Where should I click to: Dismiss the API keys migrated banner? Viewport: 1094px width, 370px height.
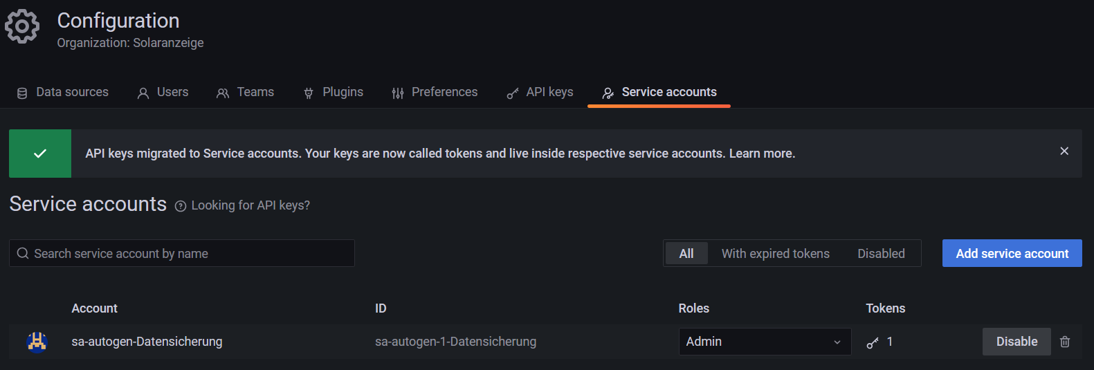(x=1064, y=151)
